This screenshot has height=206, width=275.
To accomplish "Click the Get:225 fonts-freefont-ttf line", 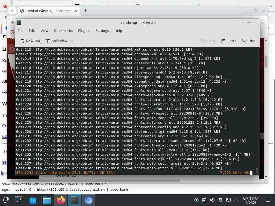I will 131,109.
